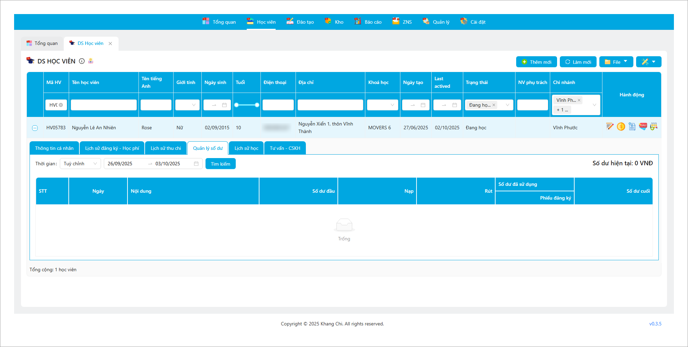Remove the Vĩnh Ph... branch filter tag
Screen dimensions: 688x347
579,100
